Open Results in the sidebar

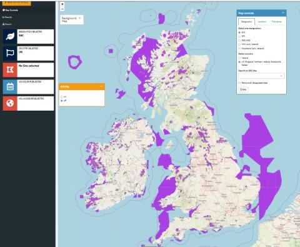point(7,17)
